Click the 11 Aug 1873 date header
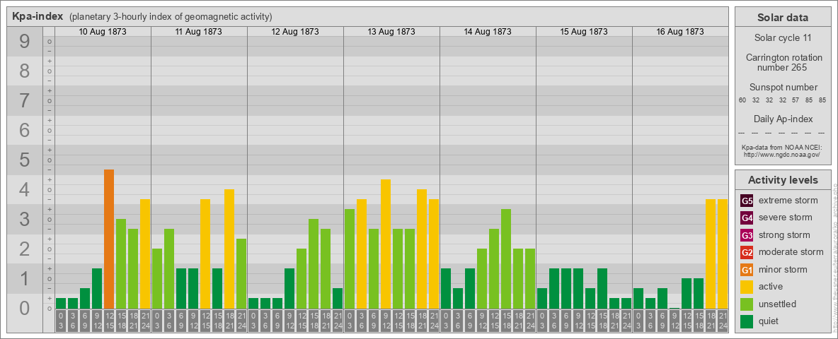The image size is (838, 339). 199,32
